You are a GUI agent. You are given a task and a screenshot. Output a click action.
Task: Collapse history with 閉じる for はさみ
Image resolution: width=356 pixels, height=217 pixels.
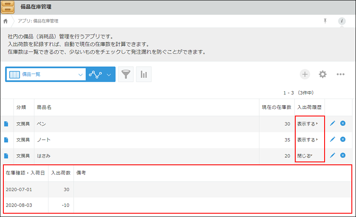[305, 156]
